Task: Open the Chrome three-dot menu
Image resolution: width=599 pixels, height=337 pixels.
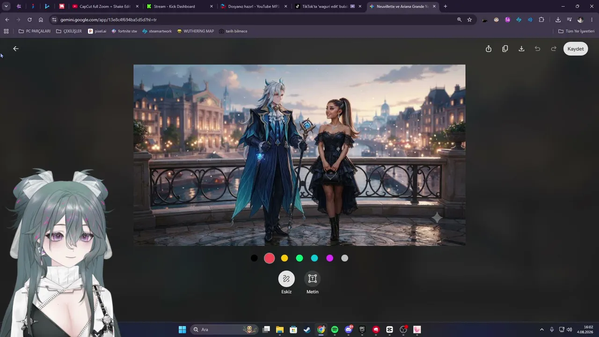Action: [x=592, y=20]
